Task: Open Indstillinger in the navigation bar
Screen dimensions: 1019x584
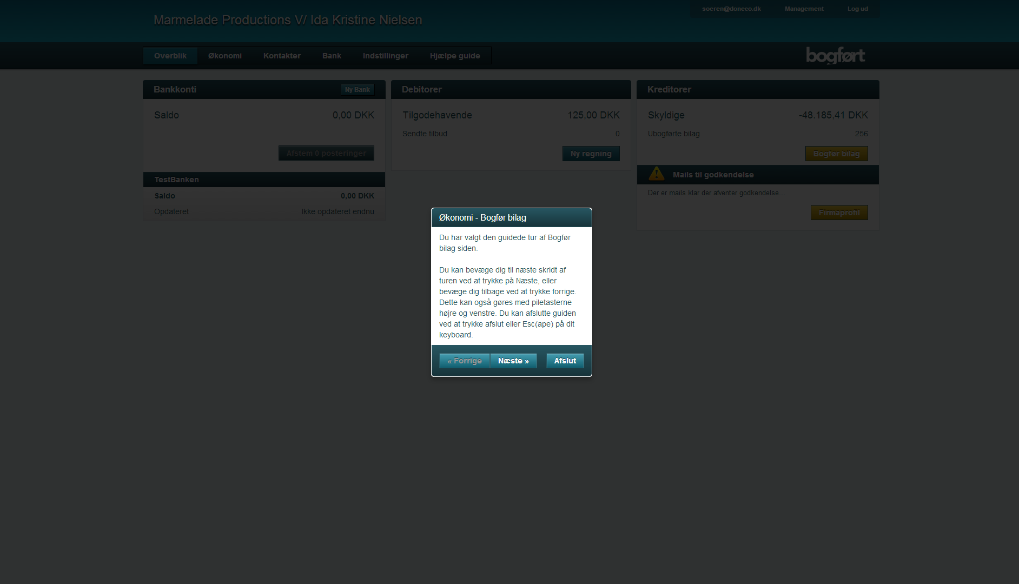Action: click(386, 56)
